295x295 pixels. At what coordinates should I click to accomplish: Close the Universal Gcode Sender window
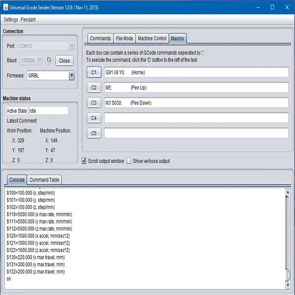pyautogui.click(x=287, y=8)
